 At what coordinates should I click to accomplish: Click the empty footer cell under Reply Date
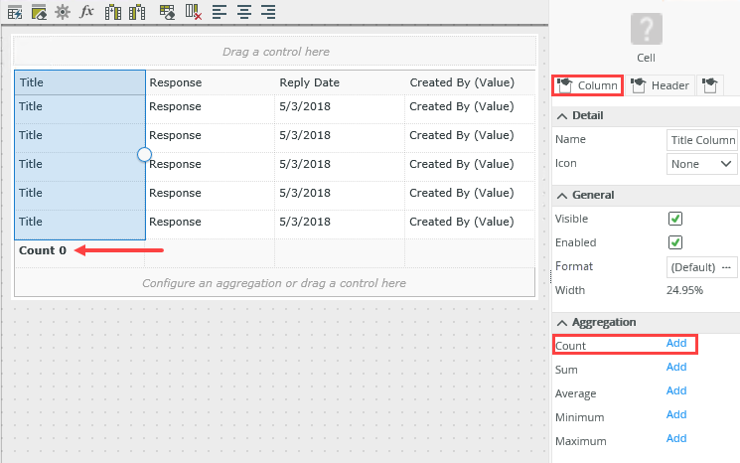pyautogui.click(x=340, y=253)
